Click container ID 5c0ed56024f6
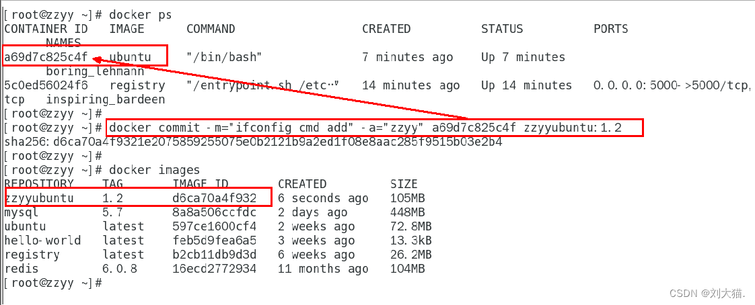 [x=46, y=85]
